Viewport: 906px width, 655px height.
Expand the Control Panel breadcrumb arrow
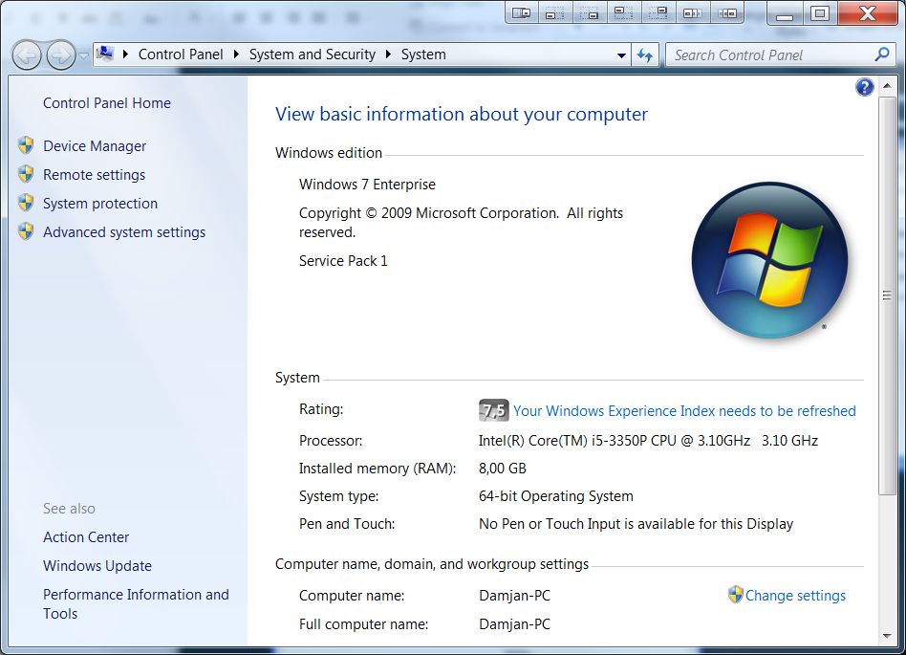236,55
